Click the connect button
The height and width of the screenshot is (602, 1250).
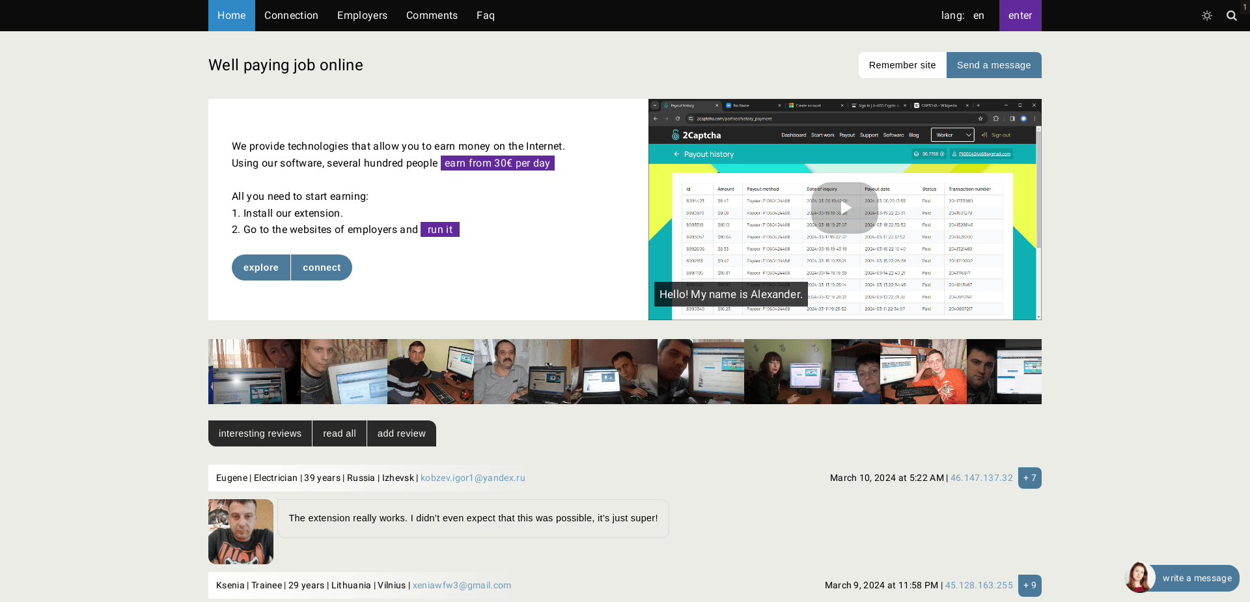pyautogui.click(x=321, y=267)
